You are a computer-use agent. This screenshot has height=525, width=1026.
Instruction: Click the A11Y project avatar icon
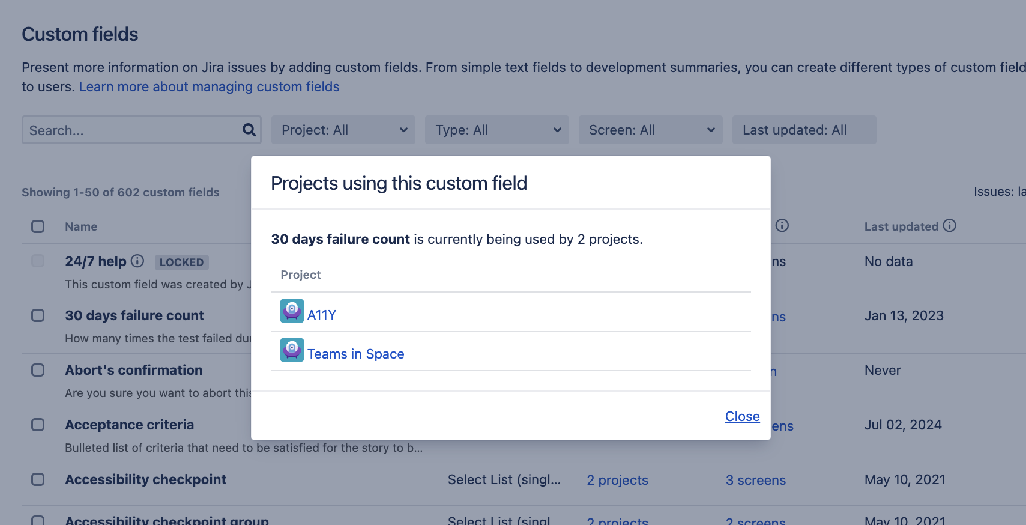(292, 311)
